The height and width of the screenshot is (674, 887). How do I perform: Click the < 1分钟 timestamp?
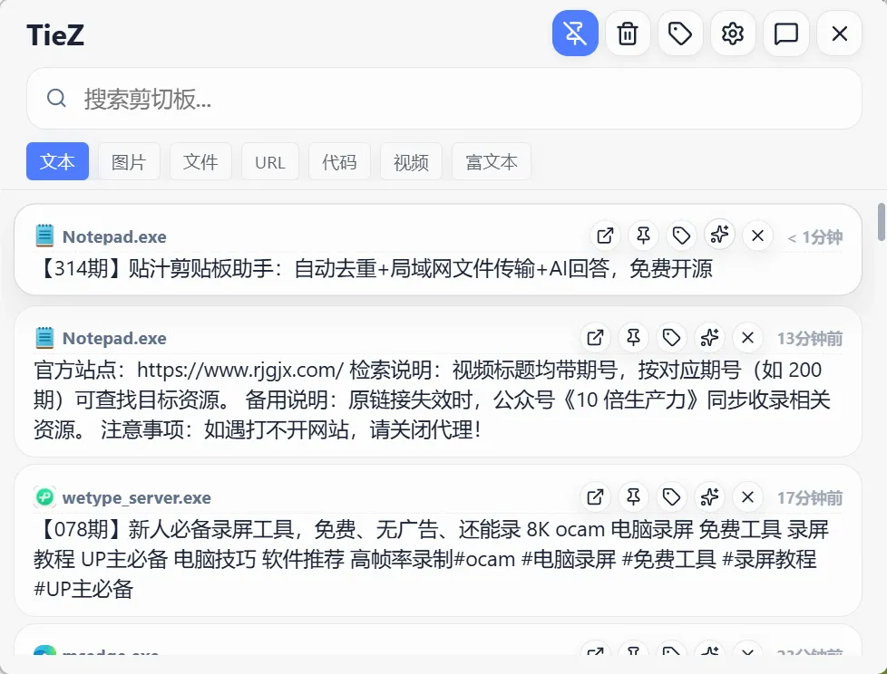tap(814, 237)
